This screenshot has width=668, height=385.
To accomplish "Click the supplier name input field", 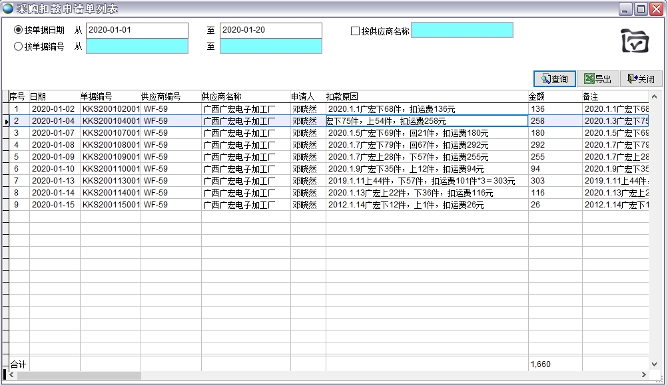I will pyautogui.click(x=462, y=31).
